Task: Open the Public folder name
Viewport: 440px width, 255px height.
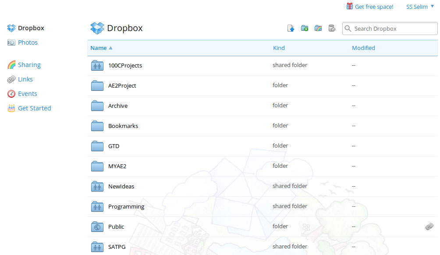Action: tap(116, 227)
